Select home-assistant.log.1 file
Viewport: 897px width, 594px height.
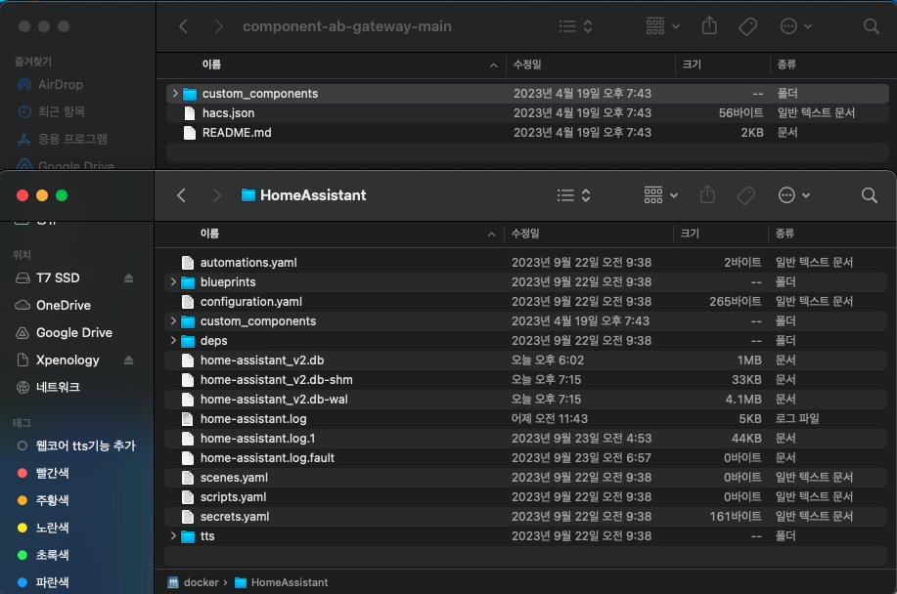[x=524, y=439]
